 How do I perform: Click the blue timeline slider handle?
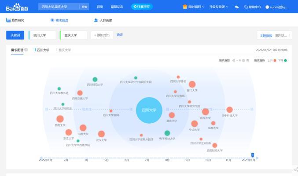pyautogui.click(x=253, y=155)
